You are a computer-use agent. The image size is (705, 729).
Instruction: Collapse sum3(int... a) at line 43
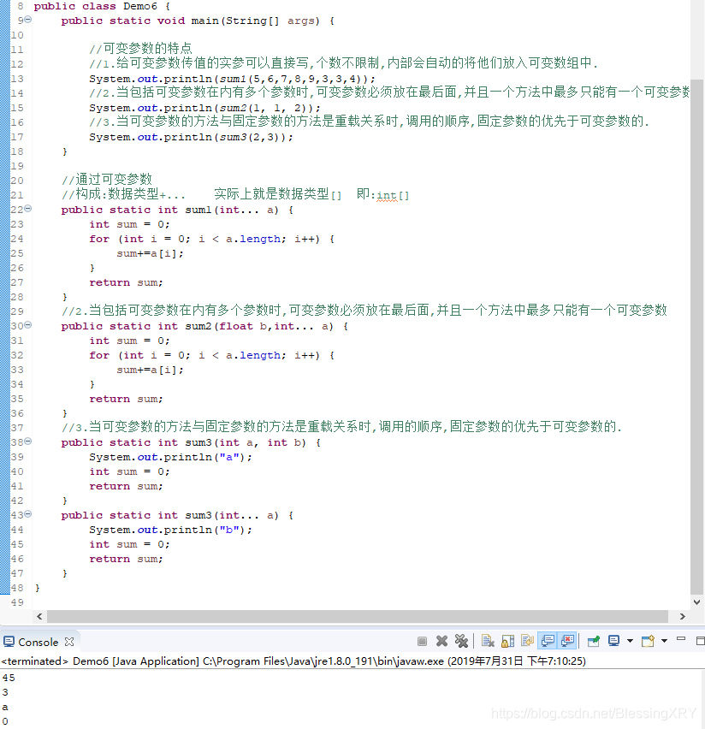(x=28, y=514)
